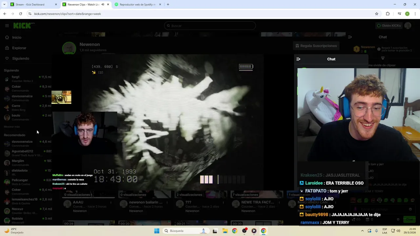Open options for NEWE TIRA FACT clip
The width and height of the screenshot is (420, 236).
279,203
